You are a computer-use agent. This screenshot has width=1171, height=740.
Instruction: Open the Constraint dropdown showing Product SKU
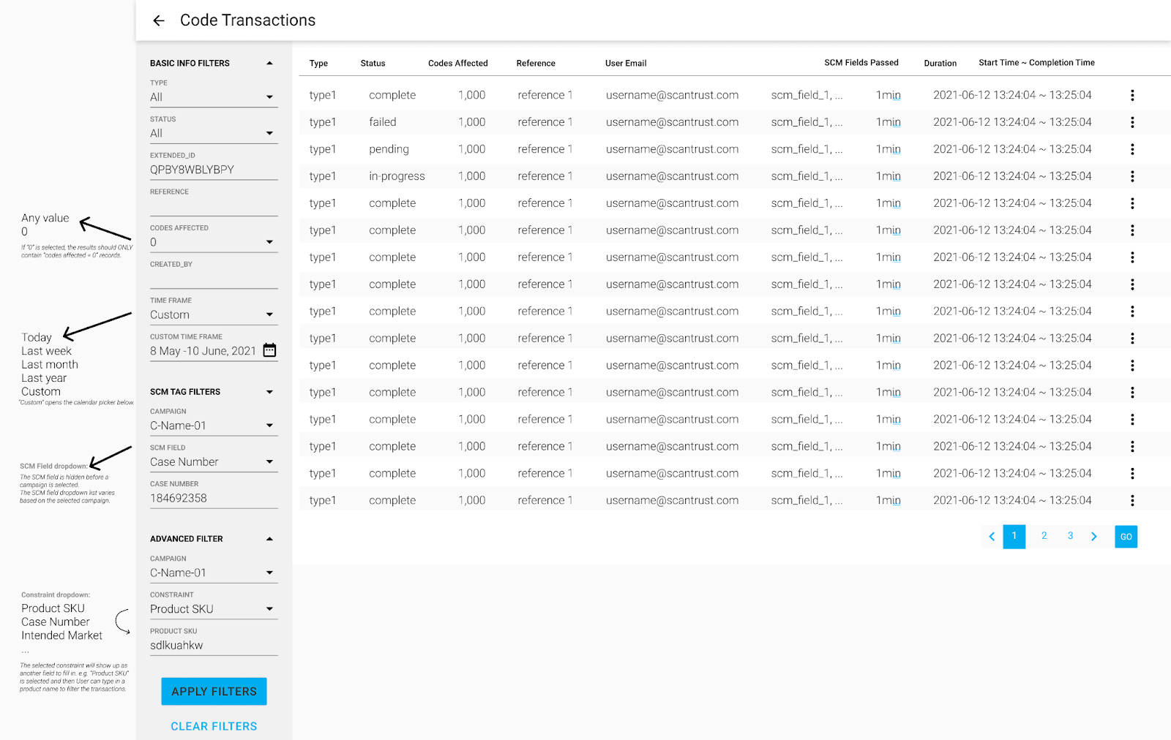(x=270, y=608)
